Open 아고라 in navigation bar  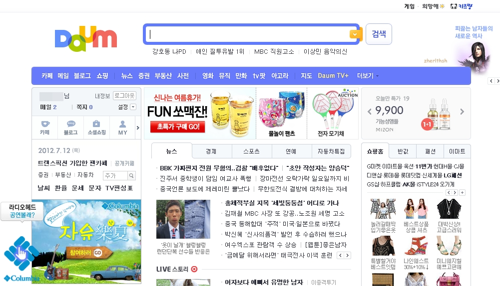(280, 76)
